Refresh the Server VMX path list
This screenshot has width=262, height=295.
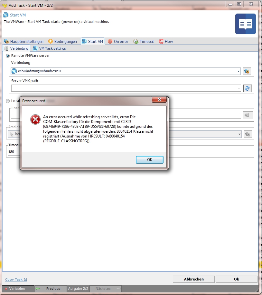coord(247,88)
